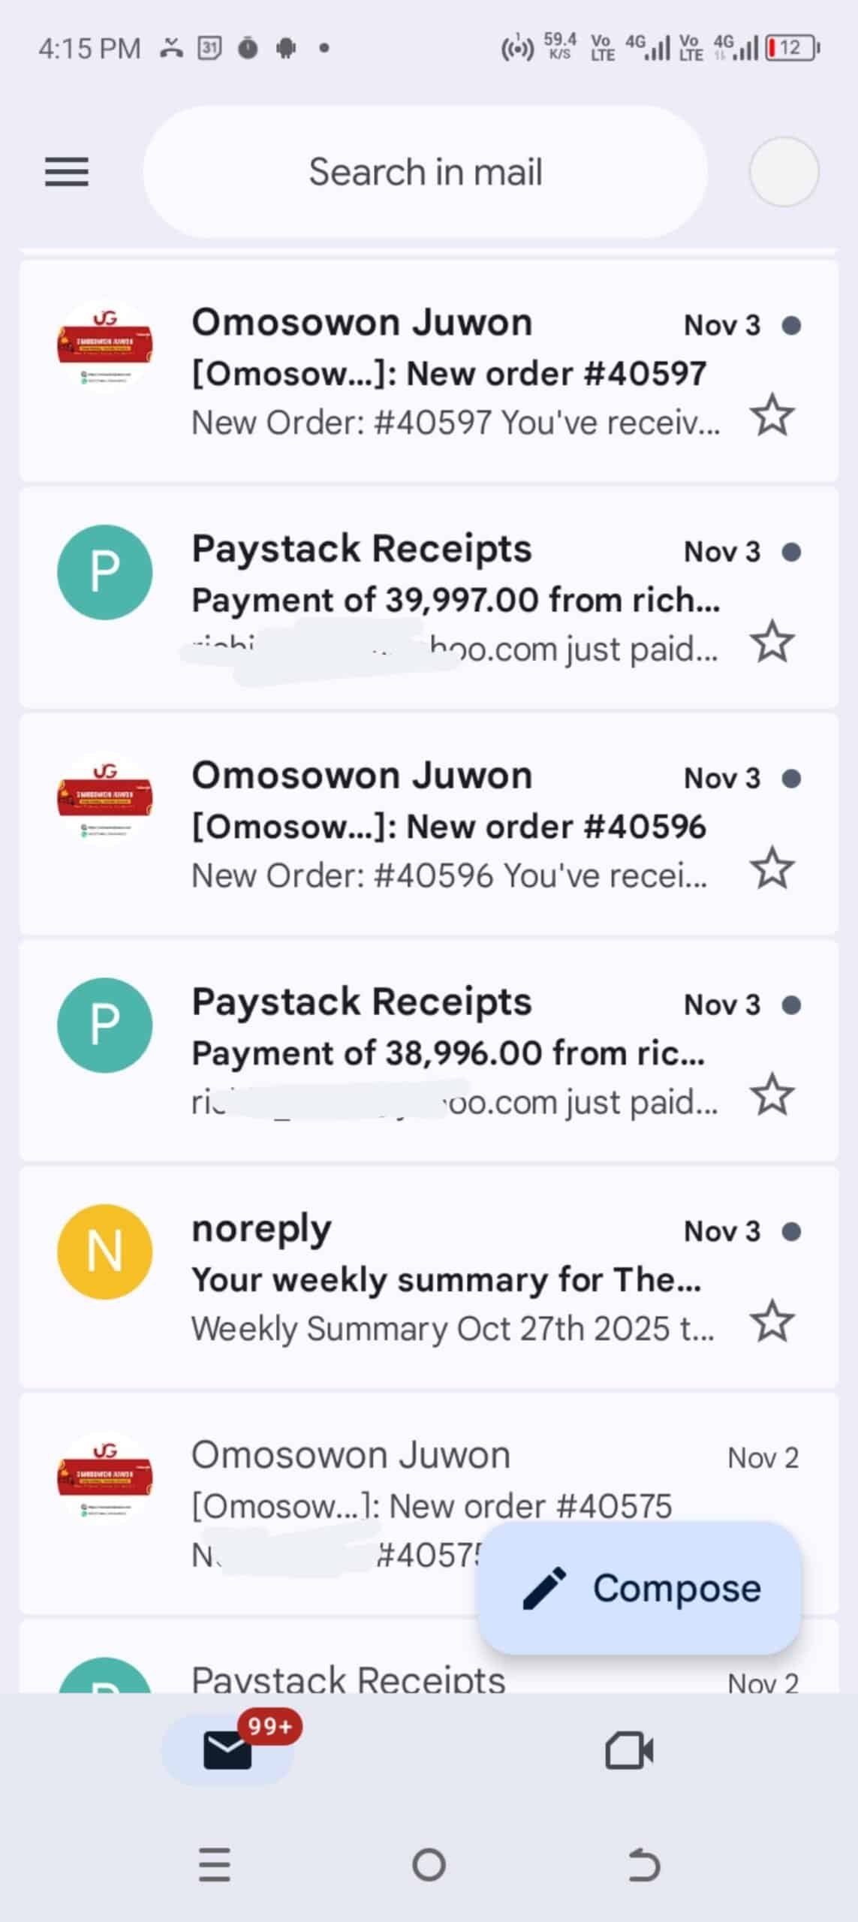Viewport: 858px width, 1922px height.
Task: Star the Payment of 39,997.00 email
Action: [x=772, y=642]
